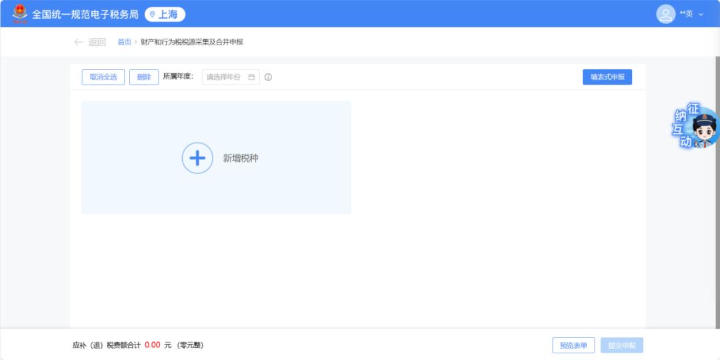Click the tax bureau emblem logo
The height and width of the screenshot is (360, 720).
[x=20, y=14]
